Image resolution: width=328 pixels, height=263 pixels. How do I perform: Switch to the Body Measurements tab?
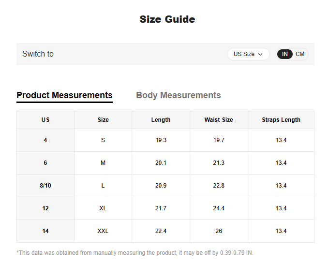pos(178,95)
